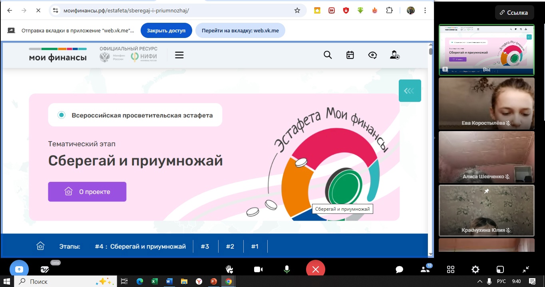This screenshot has height=287, width=545.
Task: Open the call chat icon
Action: coord(399,269)
